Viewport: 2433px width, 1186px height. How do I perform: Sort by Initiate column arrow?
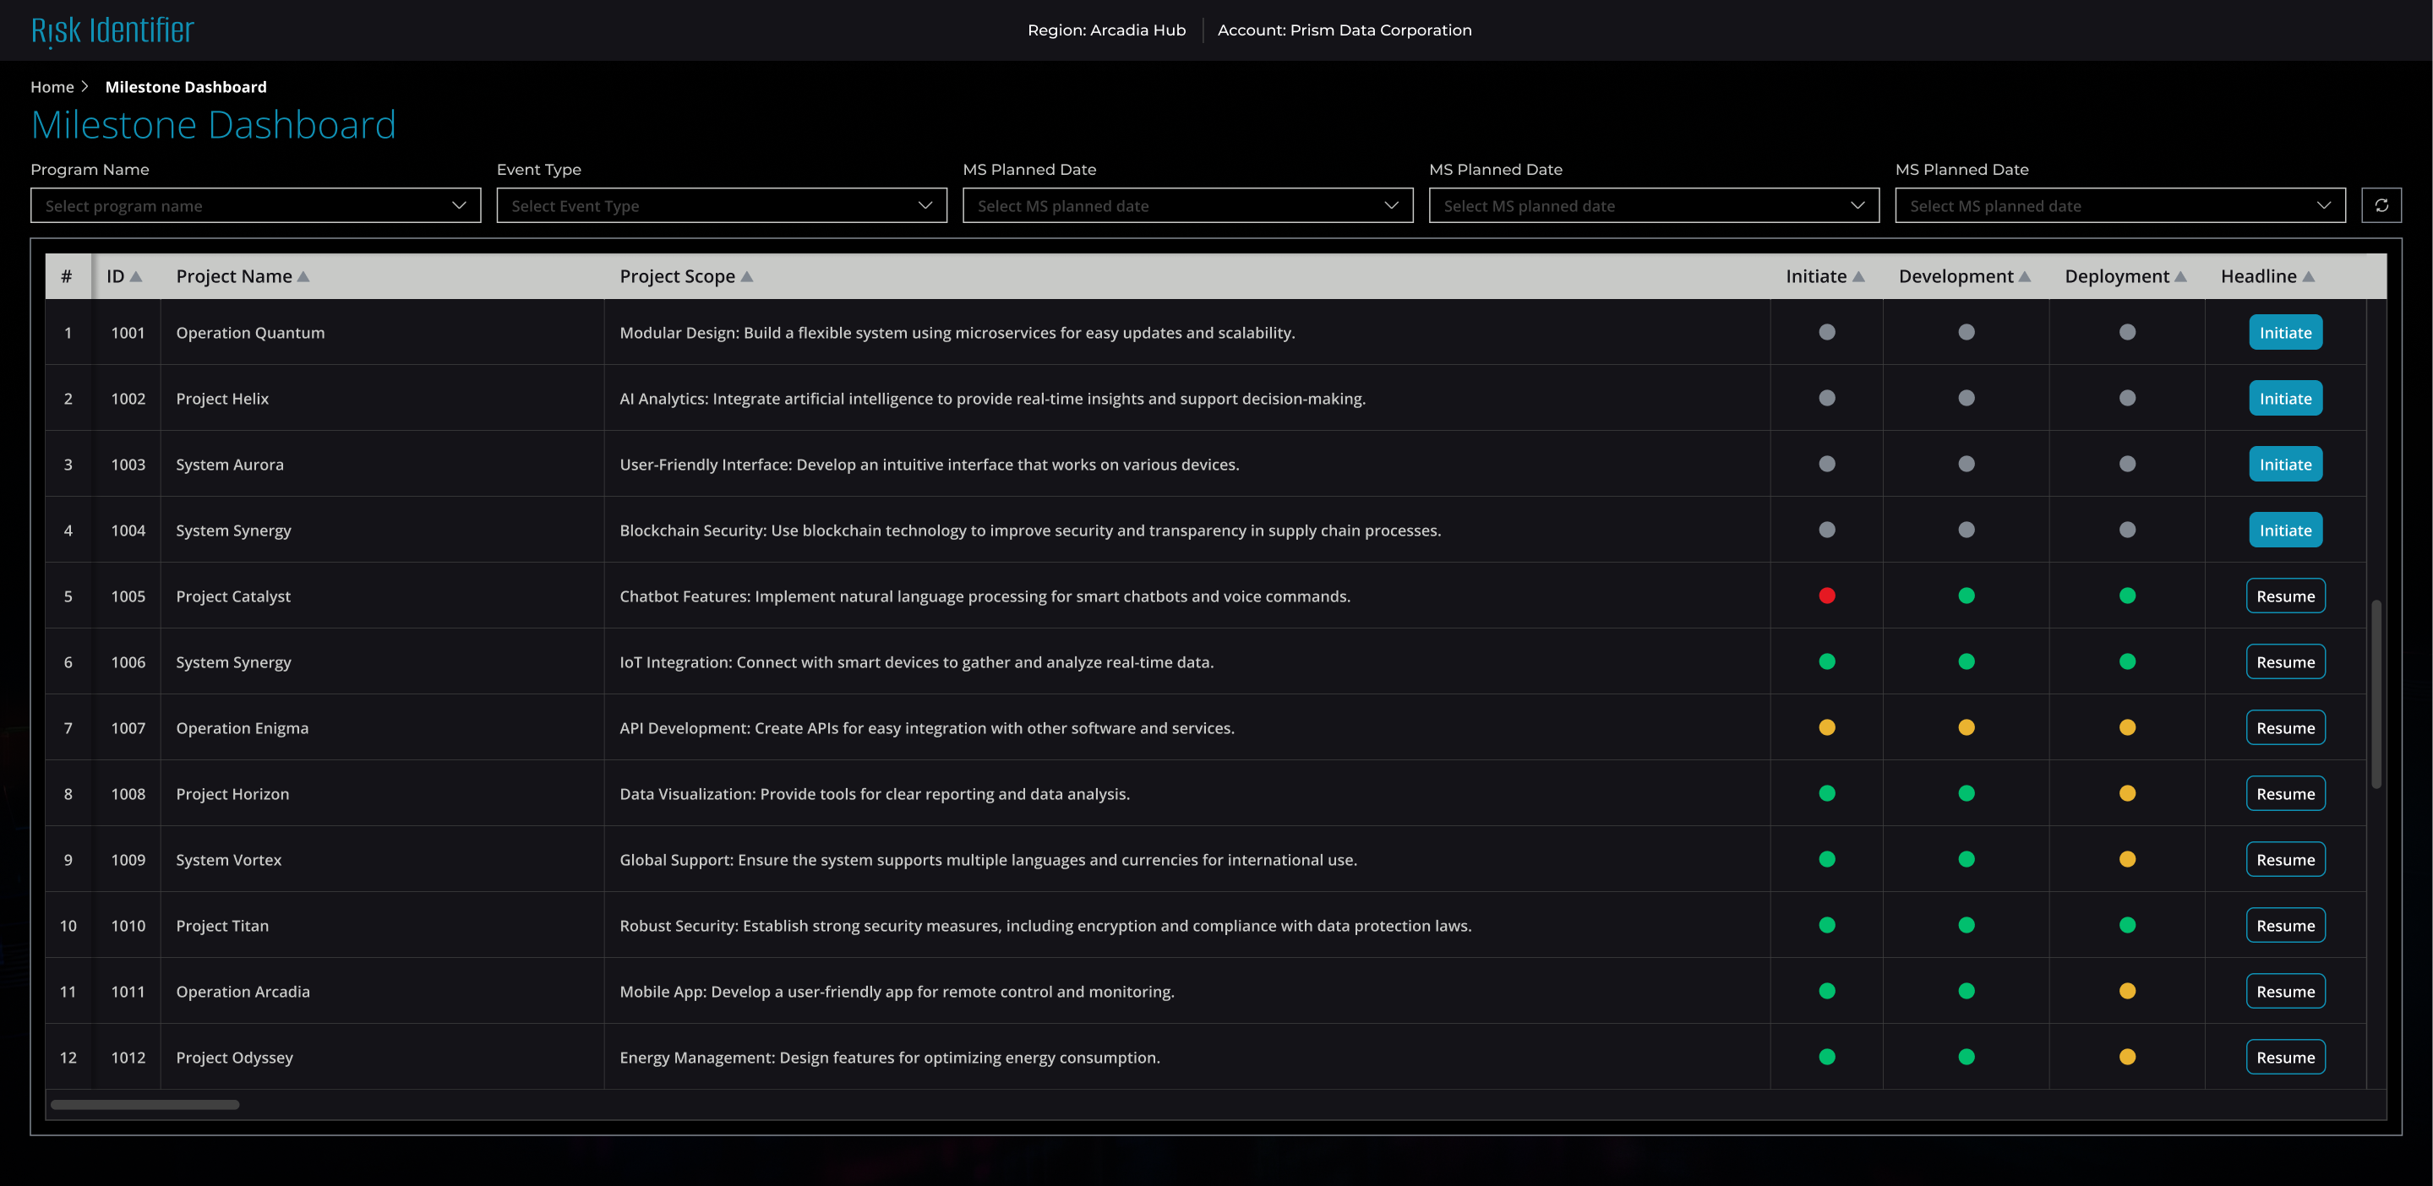pos(1858,277)
